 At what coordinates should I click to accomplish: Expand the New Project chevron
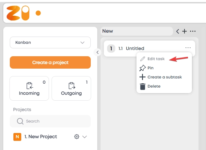[x=85, y=137]
